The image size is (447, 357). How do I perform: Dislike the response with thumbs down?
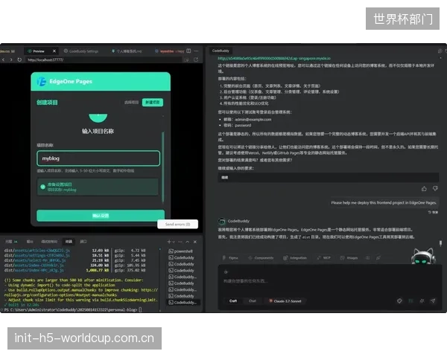click(435, 188)
